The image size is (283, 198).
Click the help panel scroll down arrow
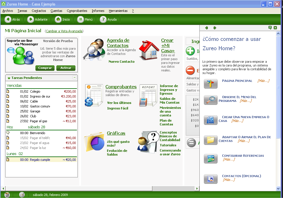(278, 188)
